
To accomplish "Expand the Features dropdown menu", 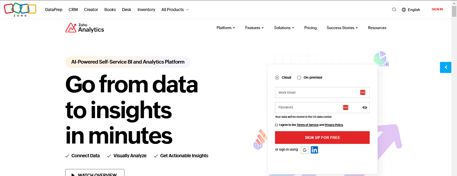I will tap(254, 28).
